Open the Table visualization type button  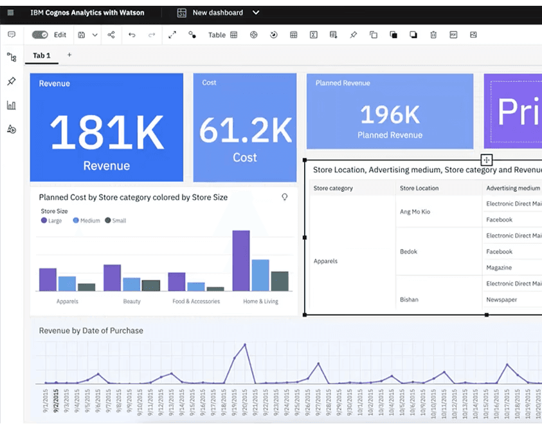click(x=222, y=35)
